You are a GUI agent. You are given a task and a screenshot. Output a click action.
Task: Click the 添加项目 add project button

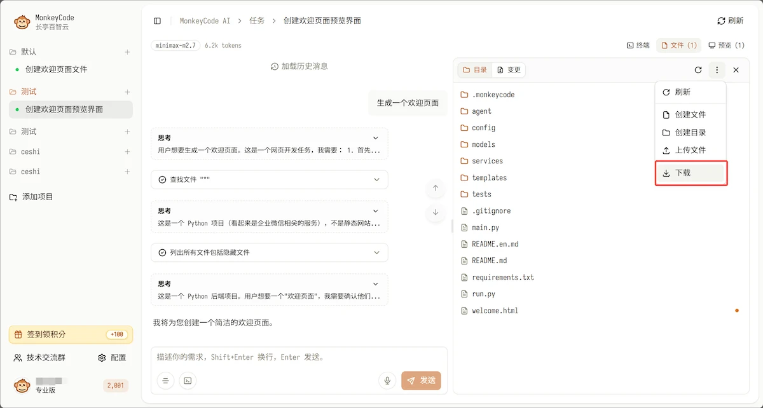coord(31,197)
